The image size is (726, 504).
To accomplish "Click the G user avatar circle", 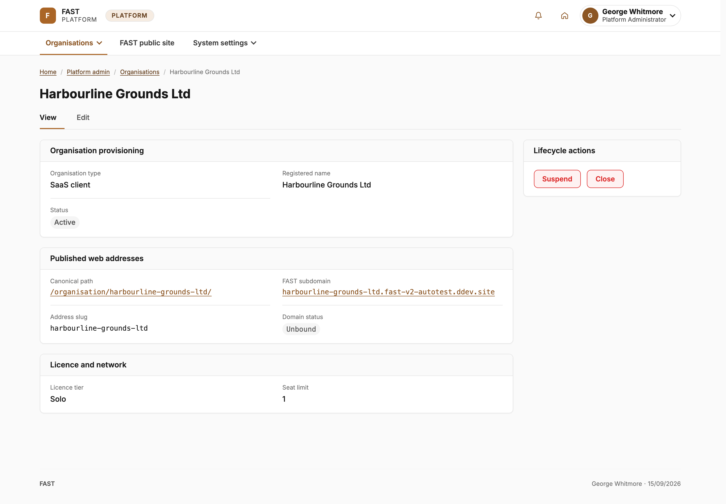I will tap(590, 15).
